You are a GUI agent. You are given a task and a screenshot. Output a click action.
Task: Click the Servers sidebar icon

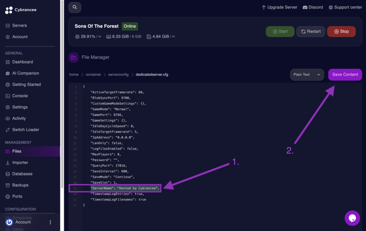tap(8, 26)
